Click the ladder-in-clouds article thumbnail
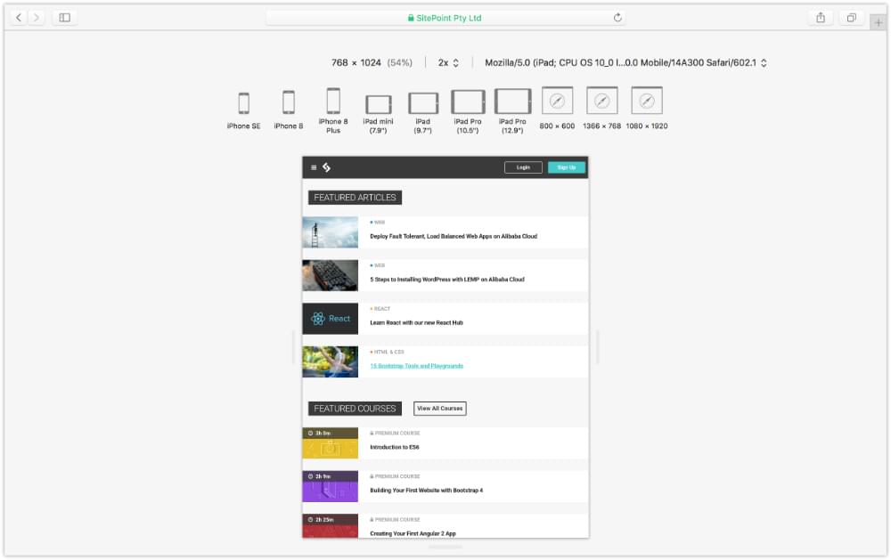Screen dimensions: 891x560 pos(331,232)
